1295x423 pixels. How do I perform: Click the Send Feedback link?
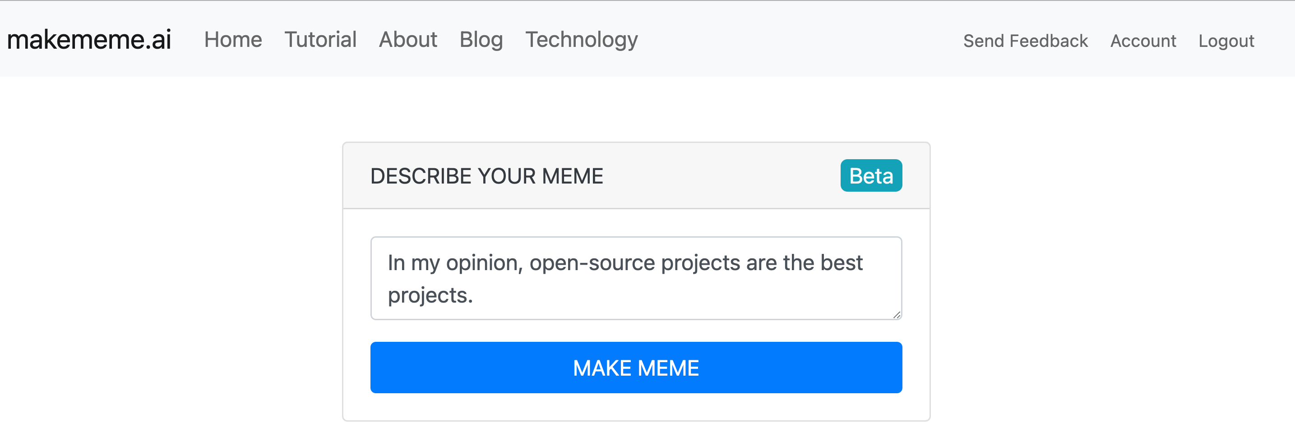pyautogui.click(x=1025, y=41)
